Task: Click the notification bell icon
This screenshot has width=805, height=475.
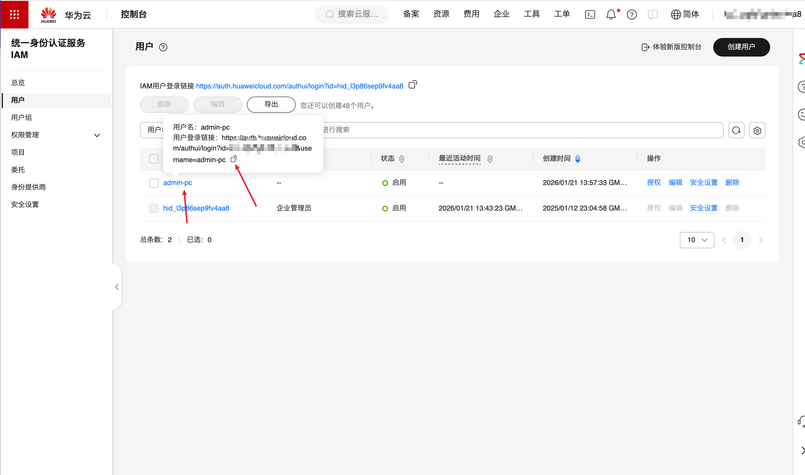Action: coord(611,14)
